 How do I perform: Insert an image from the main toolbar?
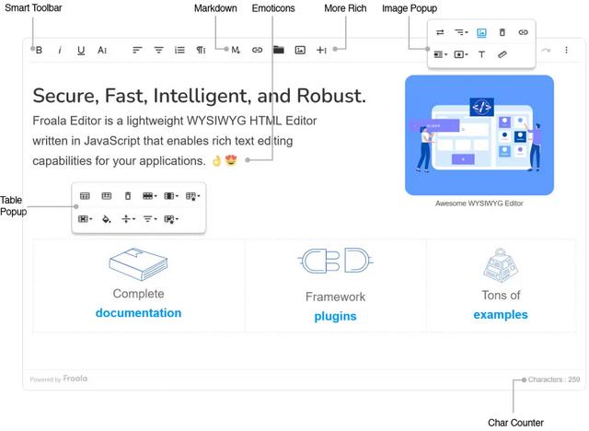(300, 50)
